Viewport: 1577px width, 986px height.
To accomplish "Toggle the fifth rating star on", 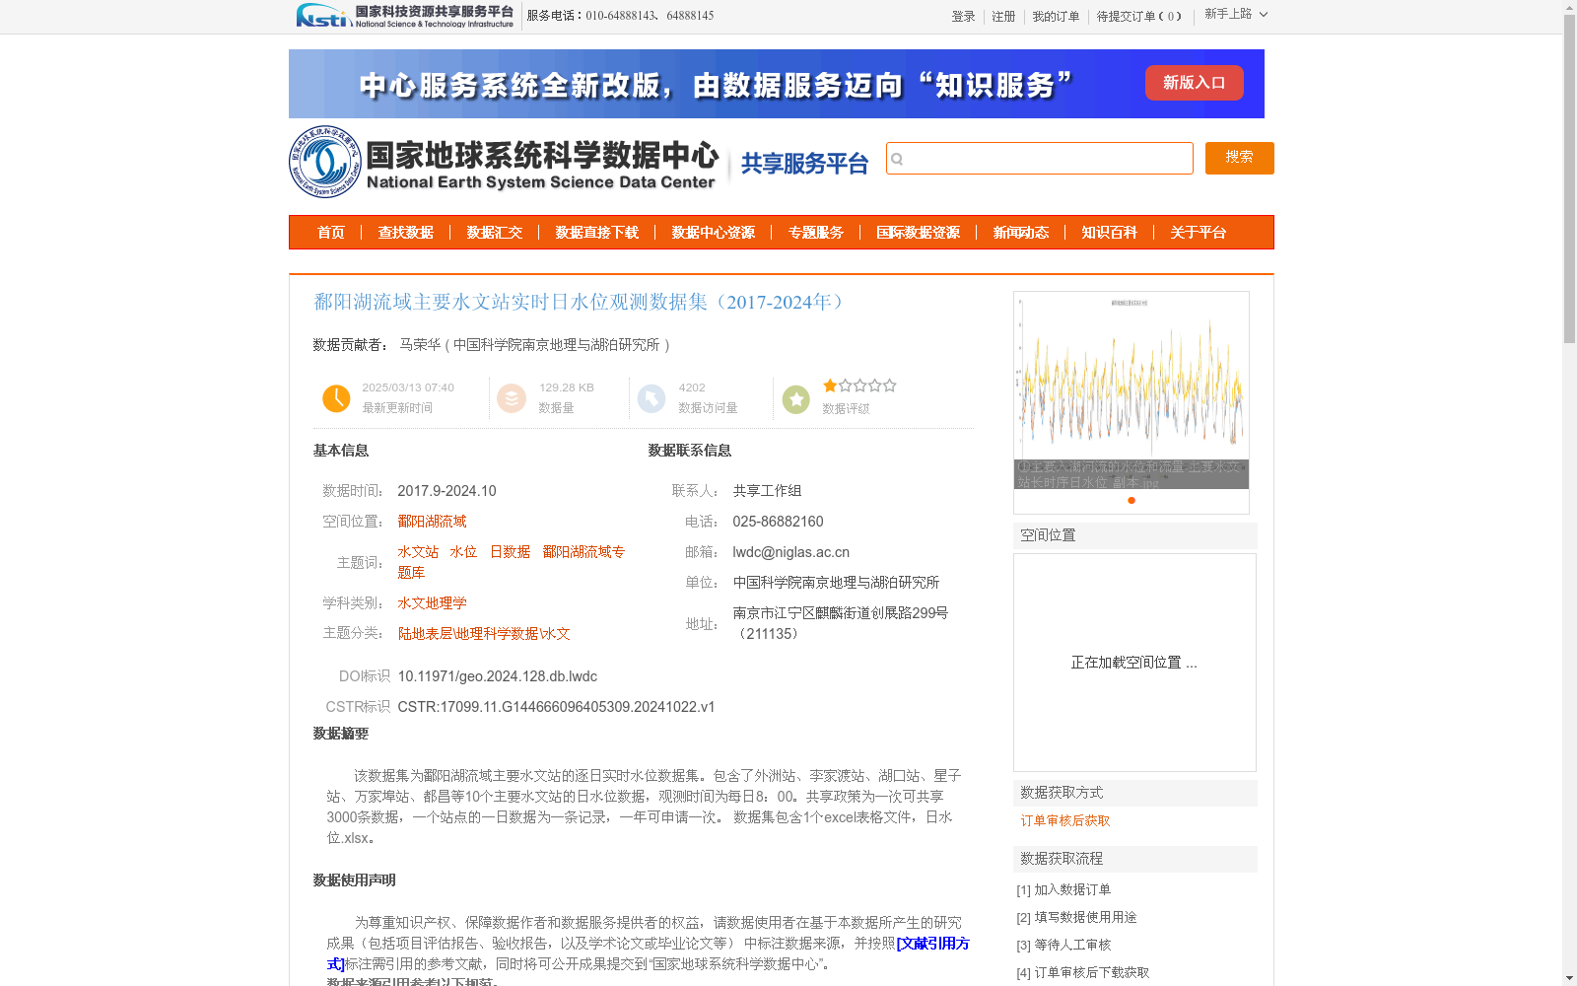I will (890, 386).
